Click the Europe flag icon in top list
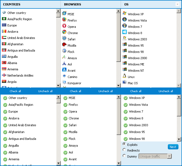The height and width of the screenshot is (166, 182). click(4, 25)
